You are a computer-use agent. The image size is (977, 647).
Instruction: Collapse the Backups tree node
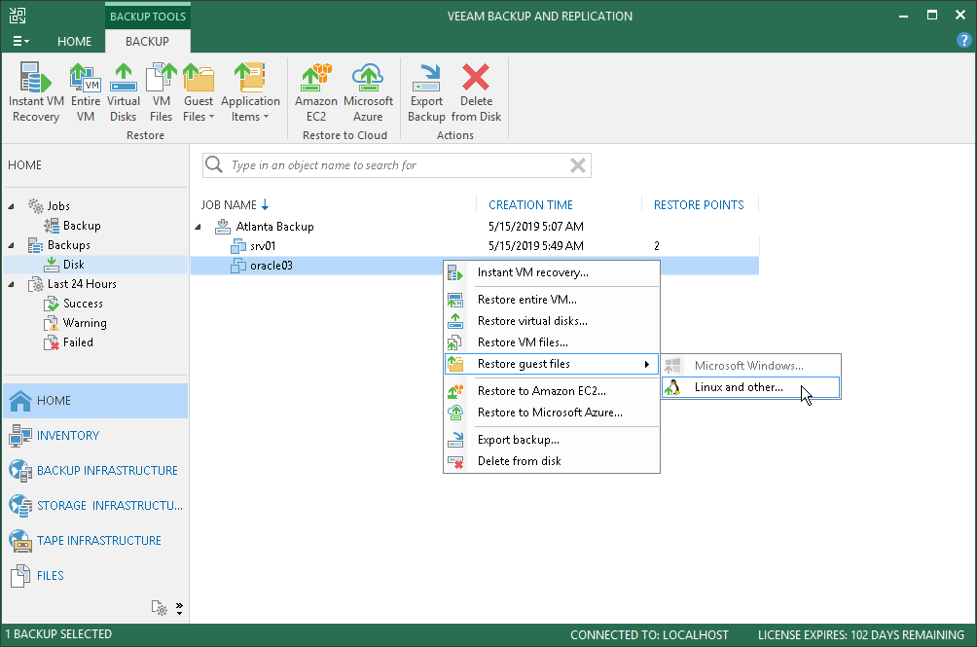[12, 245]
